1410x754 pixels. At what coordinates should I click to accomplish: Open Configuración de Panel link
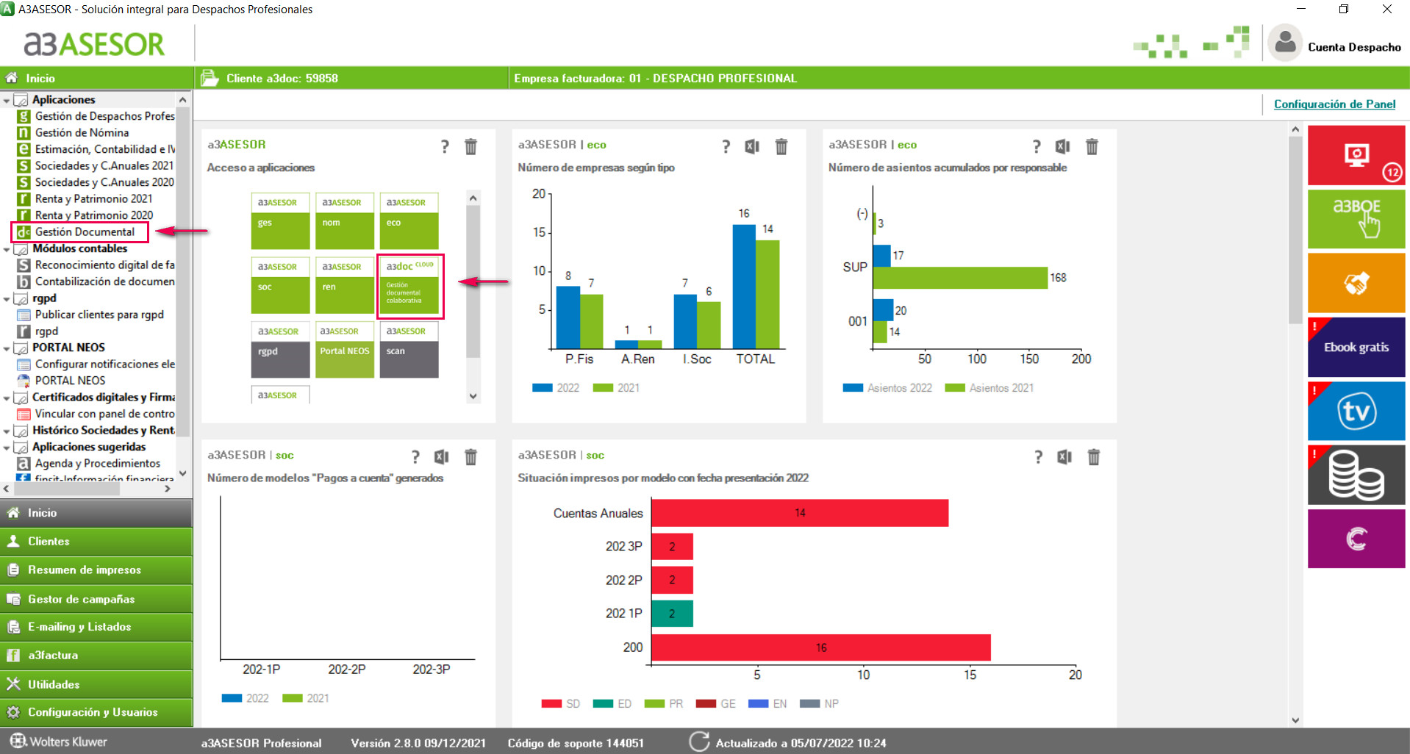pyautogui.click(x=1334, y=104)
